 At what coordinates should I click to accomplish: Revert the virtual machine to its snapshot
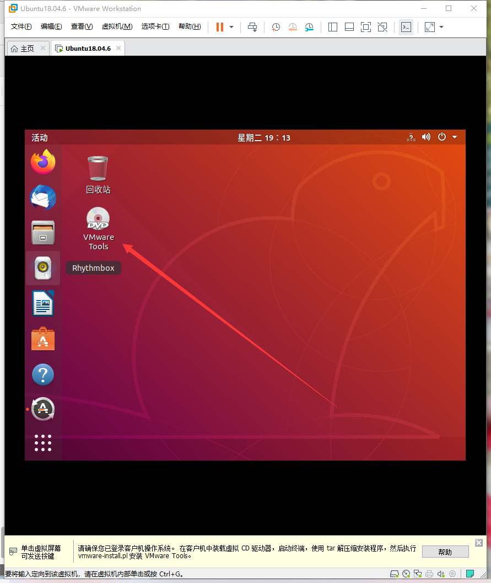click(x=292, y=27)
